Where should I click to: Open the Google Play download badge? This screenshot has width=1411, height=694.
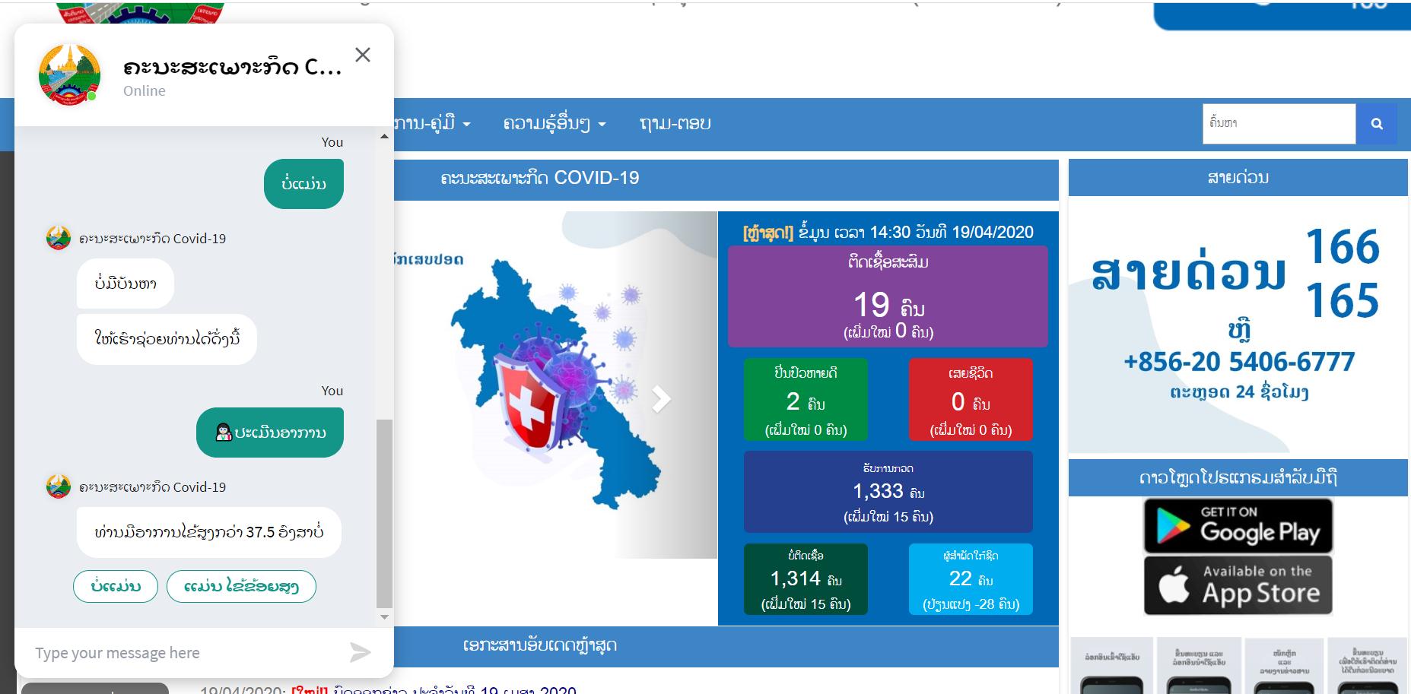(1238, 525)
